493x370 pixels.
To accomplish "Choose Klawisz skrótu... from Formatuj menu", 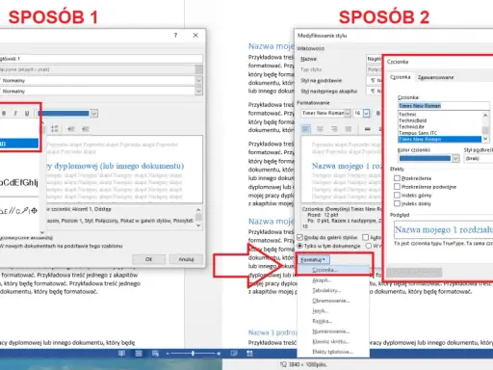I will 333,341.
